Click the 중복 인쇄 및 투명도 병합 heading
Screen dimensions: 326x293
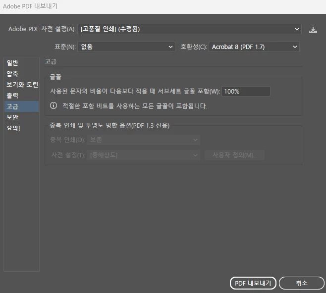pos(109,125)
